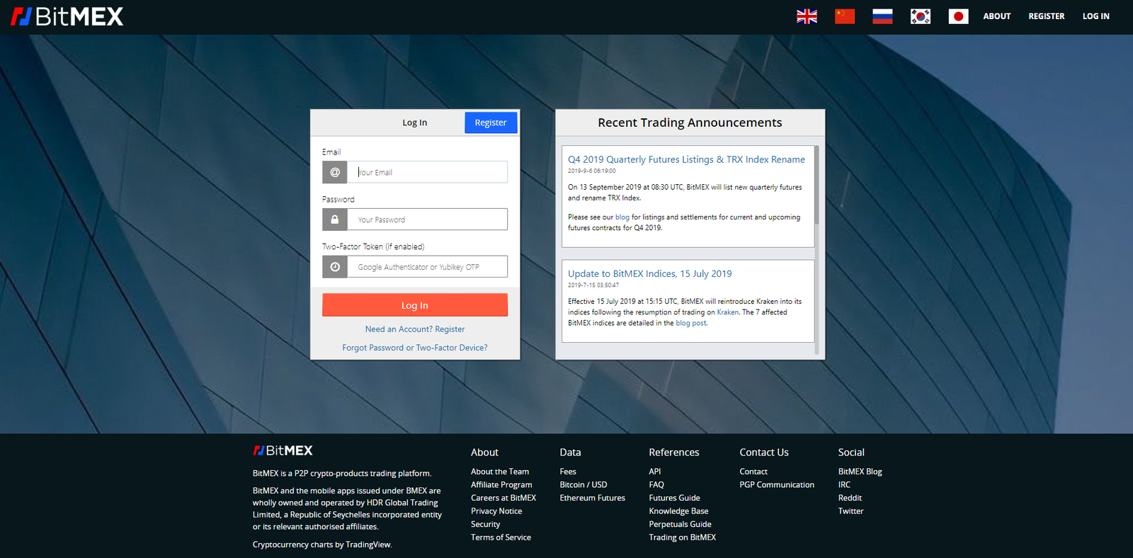The image size is (1133, 558).
Task: Click the announcements panel scrollbar
Action: 816,186
